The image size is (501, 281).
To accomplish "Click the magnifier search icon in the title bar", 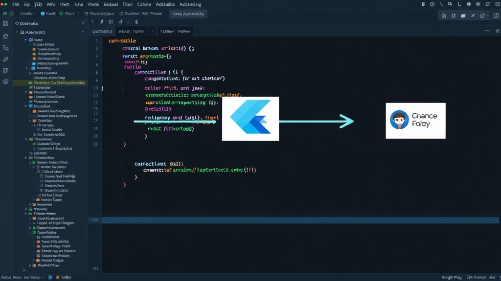I will [x=450, y=4].
